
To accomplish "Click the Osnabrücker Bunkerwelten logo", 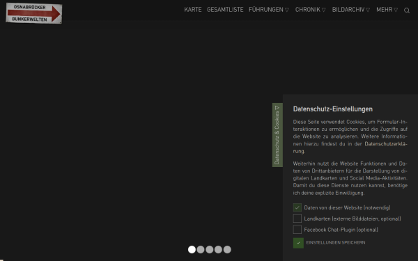I will [x=34, y=13].
